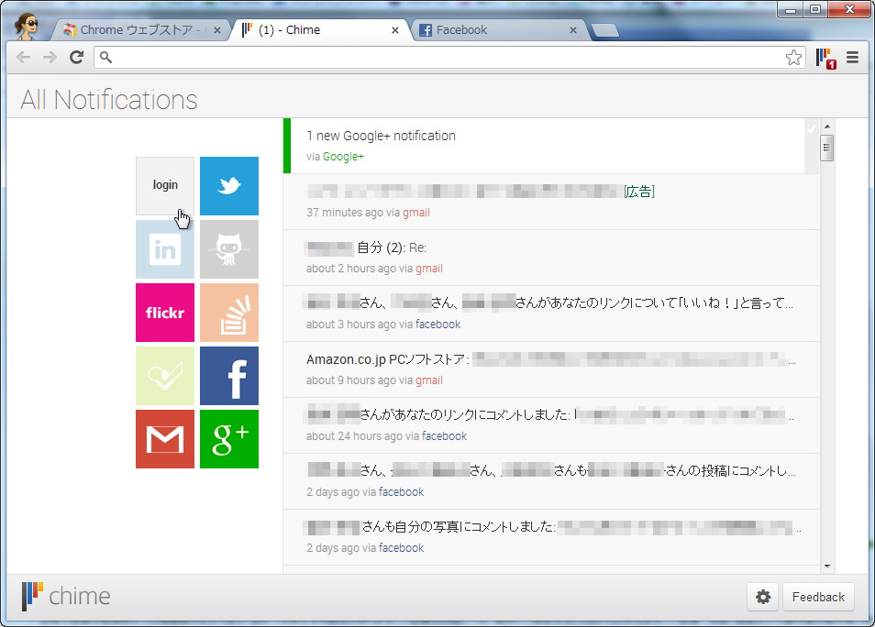Select the GitHub octocat tile
Screen dimensions: 875x627
tap(229, 249)
